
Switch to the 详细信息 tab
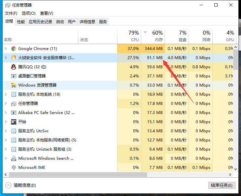[87, 22]
